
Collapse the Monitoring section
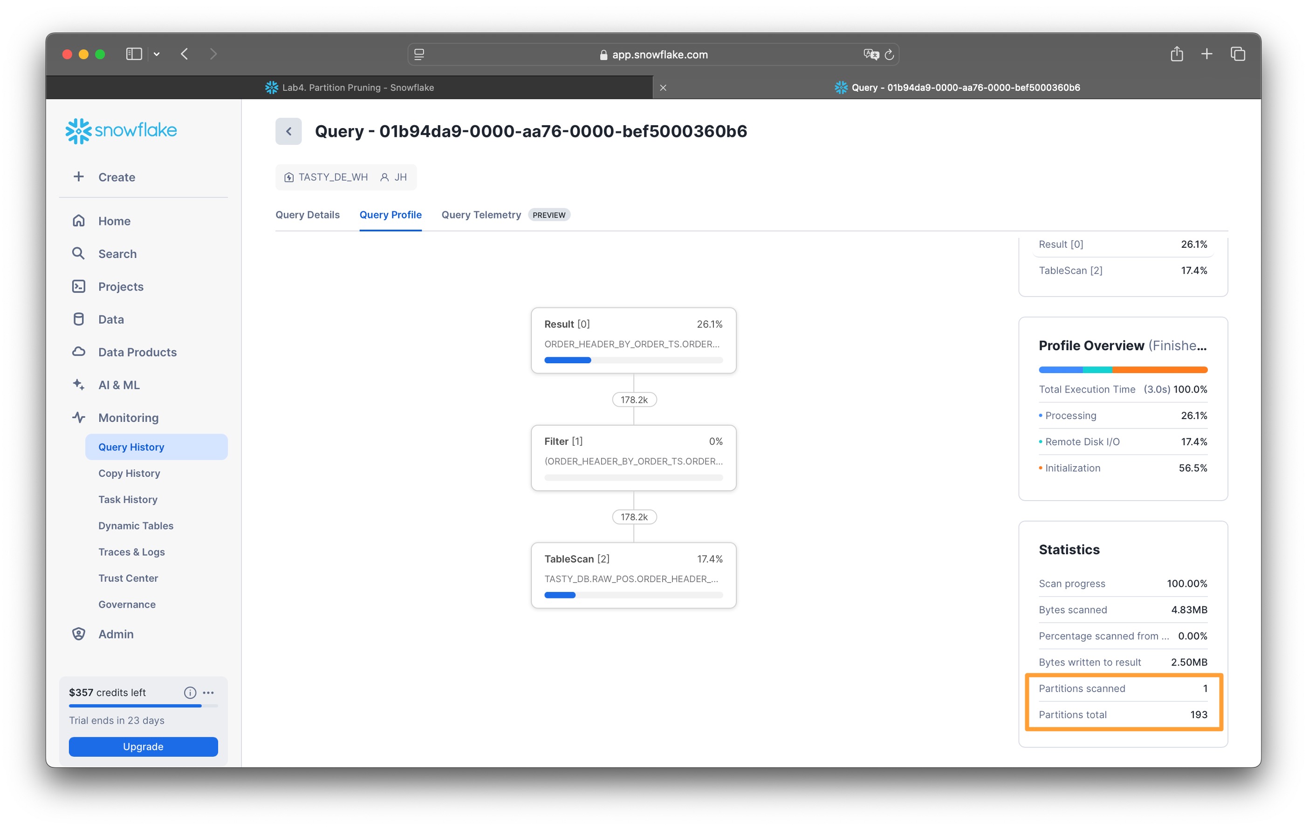tap(128, 417)
